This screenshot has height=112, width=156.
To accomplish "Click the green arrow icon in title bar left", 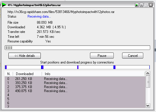I will point(4,5).
